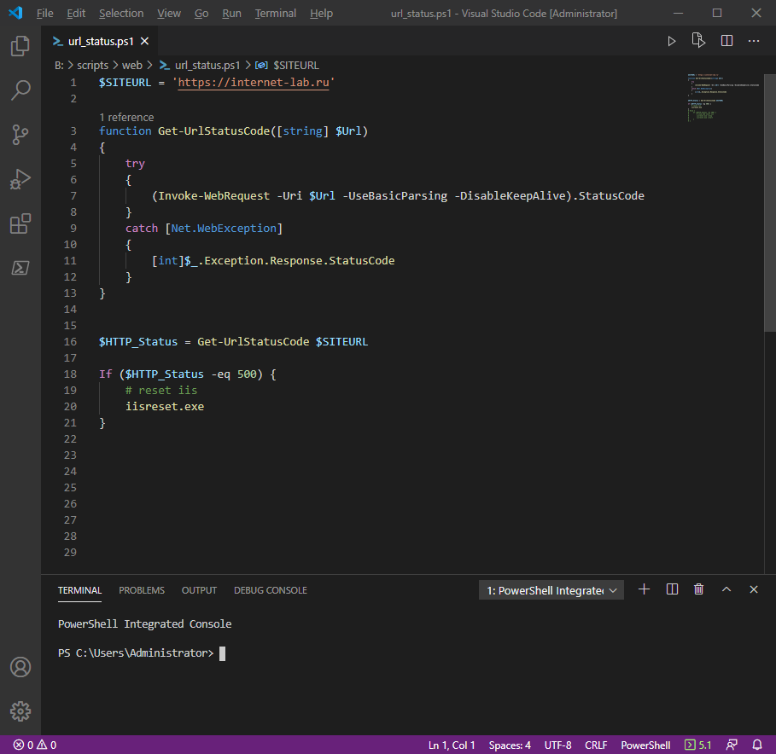Click line number 16 in gutter
This screenshot has width=776, height=754.
(x=70, y=342)
